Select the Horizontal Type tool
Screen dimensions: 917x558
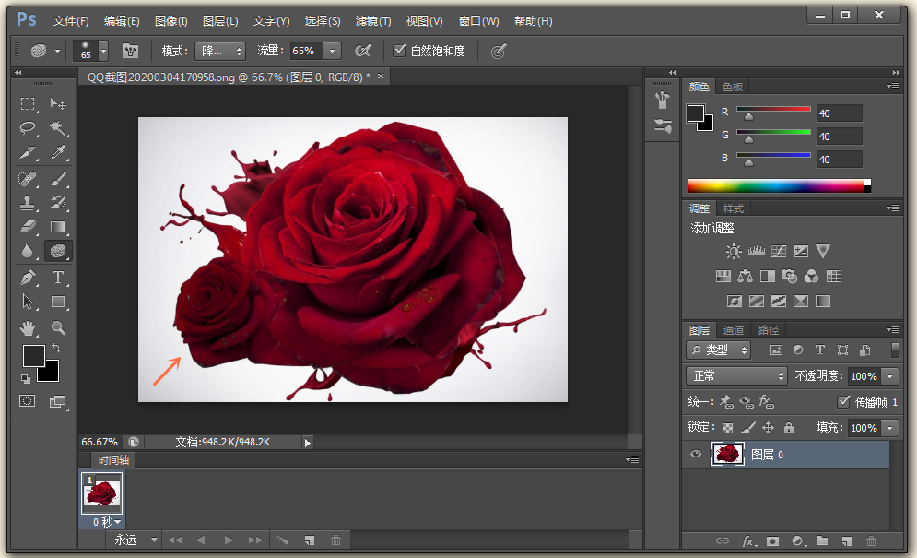[x=58, y=277]
